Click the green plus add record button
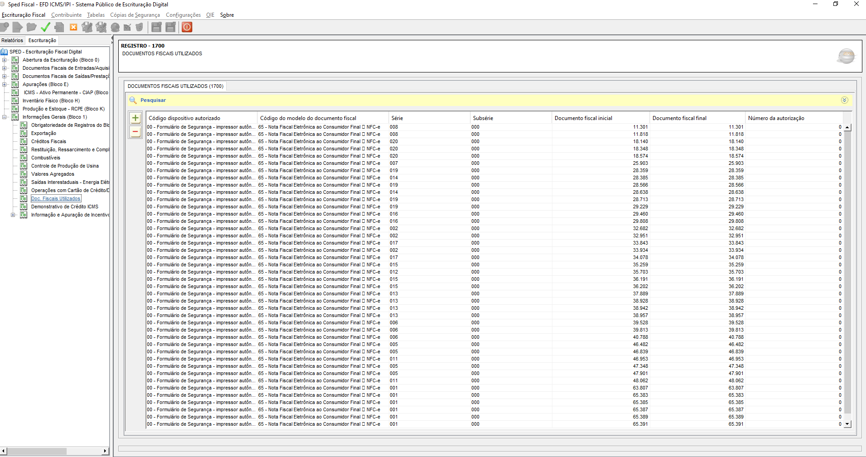The image size is (866, 457). 135,118
